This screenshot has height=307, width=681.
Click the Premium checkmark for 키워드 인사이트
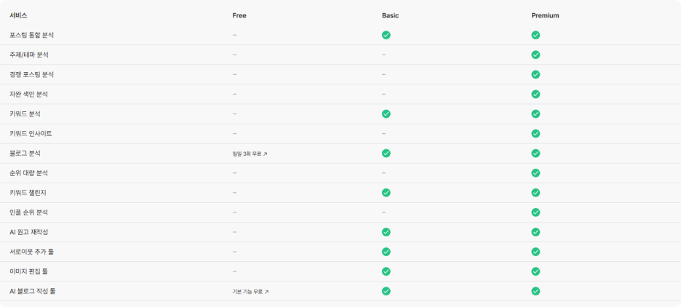[535, 134]
